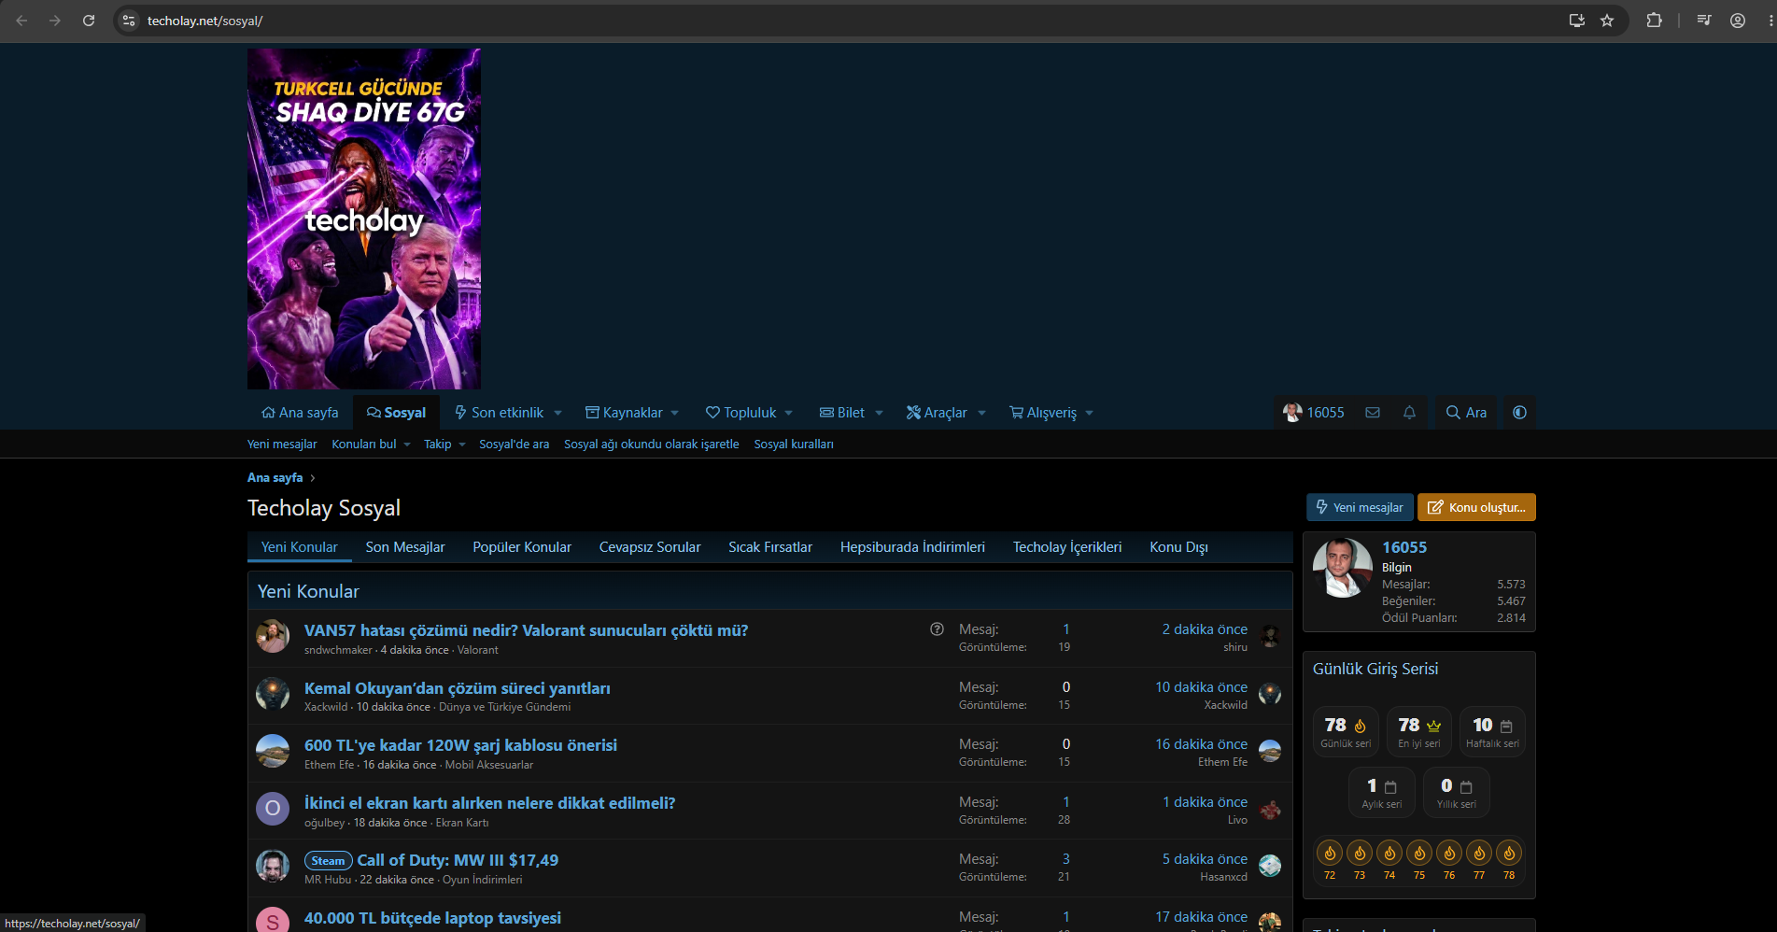Viewport: 1777px width, 932px height.
Task: View site information icon beside the URL
Action: coord(129,21)
